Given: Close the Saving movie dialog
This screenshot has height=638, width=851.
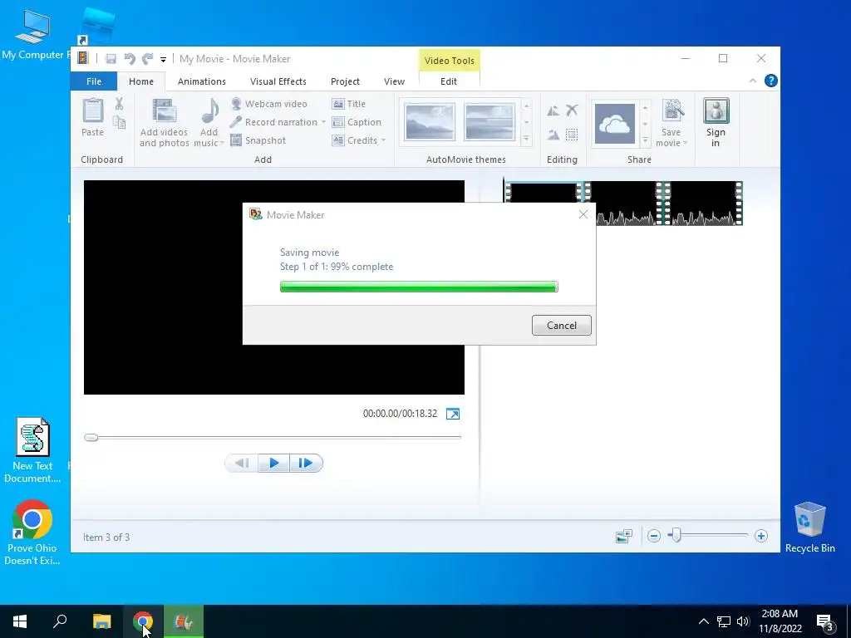Looking at the screenshot, I should tap(583, 215).
